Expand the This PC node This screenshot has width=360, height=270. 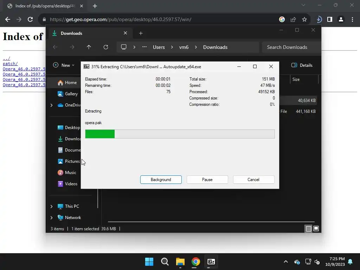coord(51,206)
